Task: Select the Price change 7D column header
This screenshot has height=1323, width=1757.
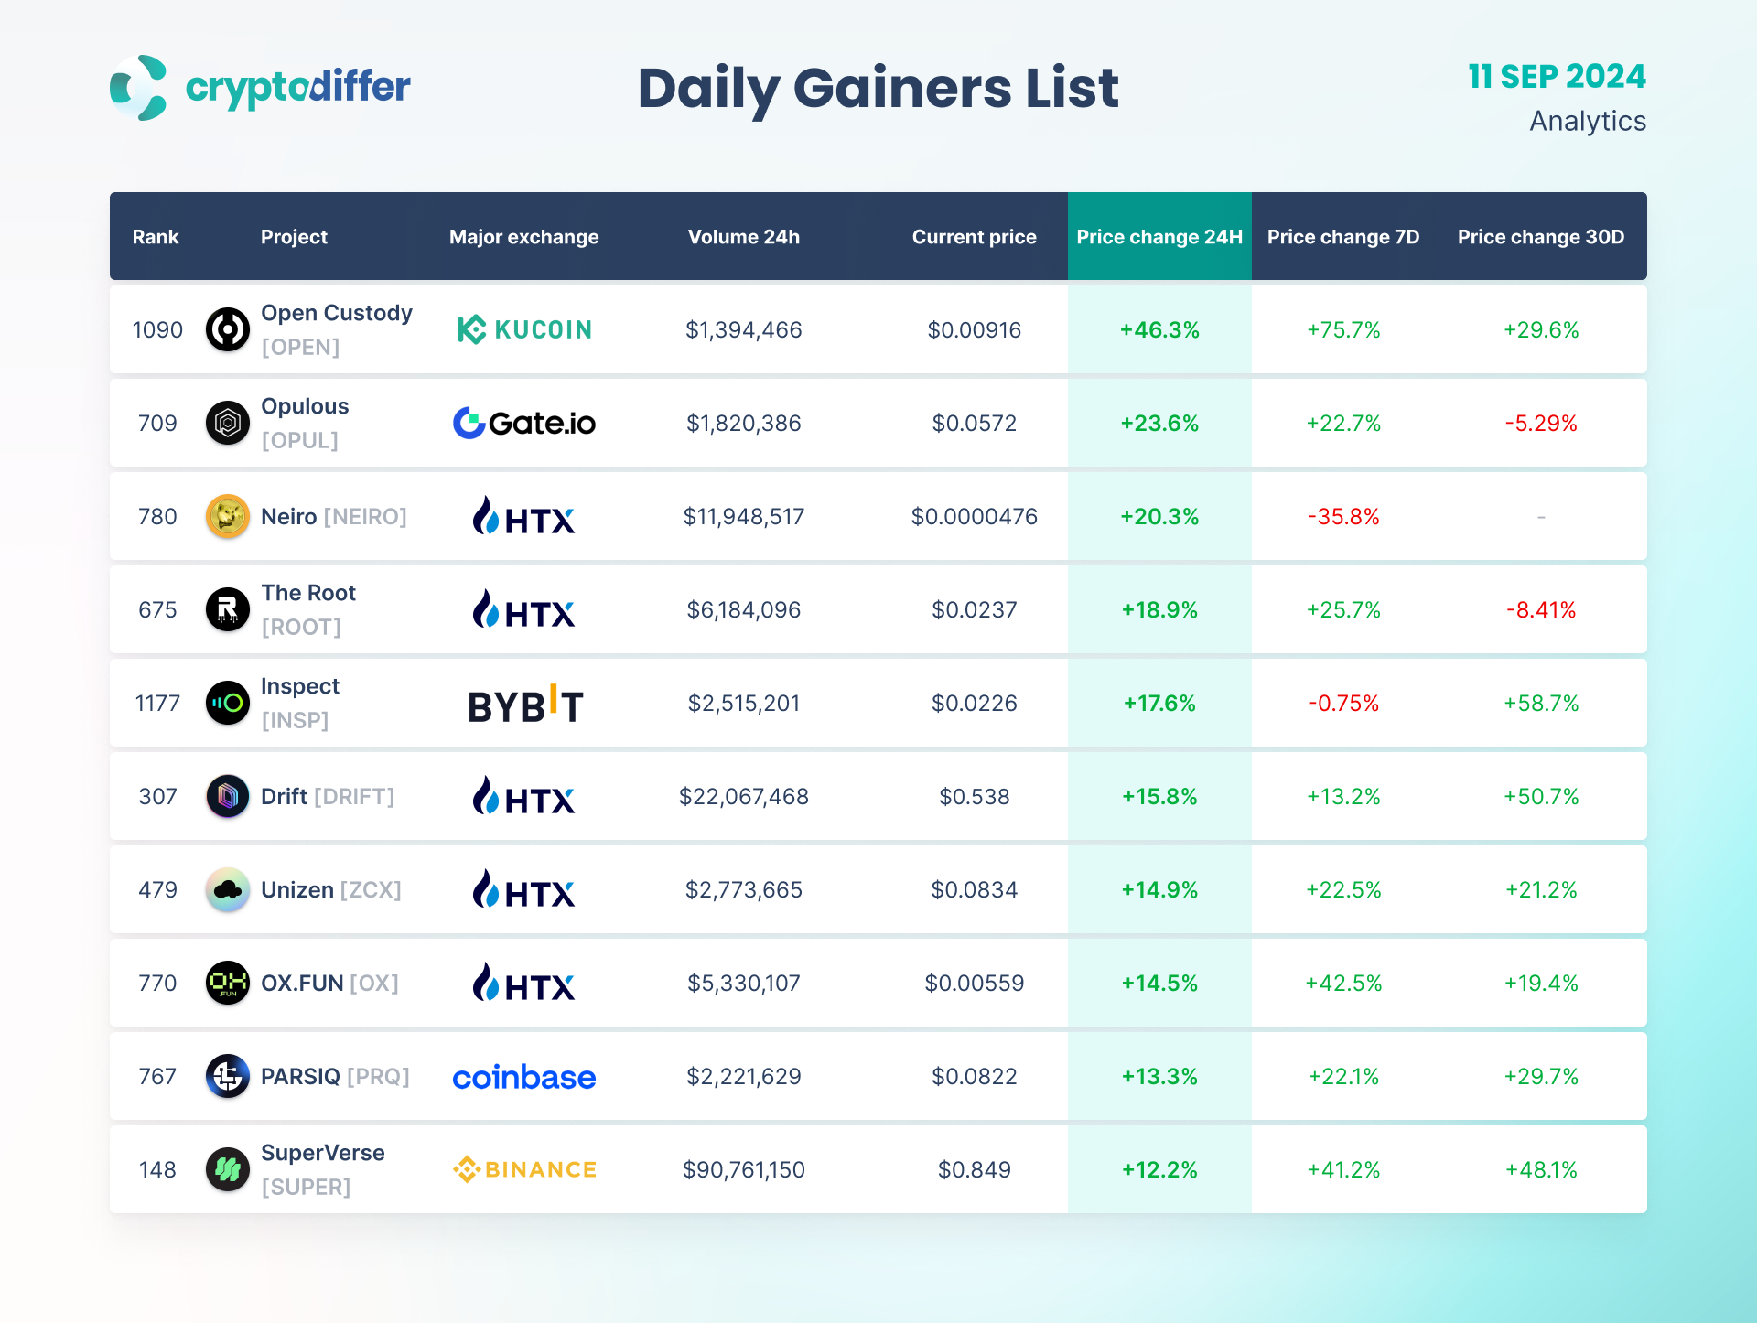Action: [x=1343, y=237]
